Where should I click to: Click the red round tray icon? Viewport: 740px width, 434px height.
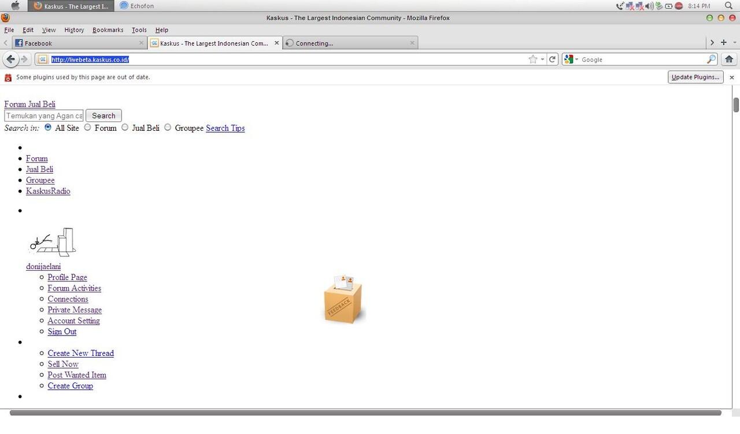pyautogui.click(x=679, y=6)
